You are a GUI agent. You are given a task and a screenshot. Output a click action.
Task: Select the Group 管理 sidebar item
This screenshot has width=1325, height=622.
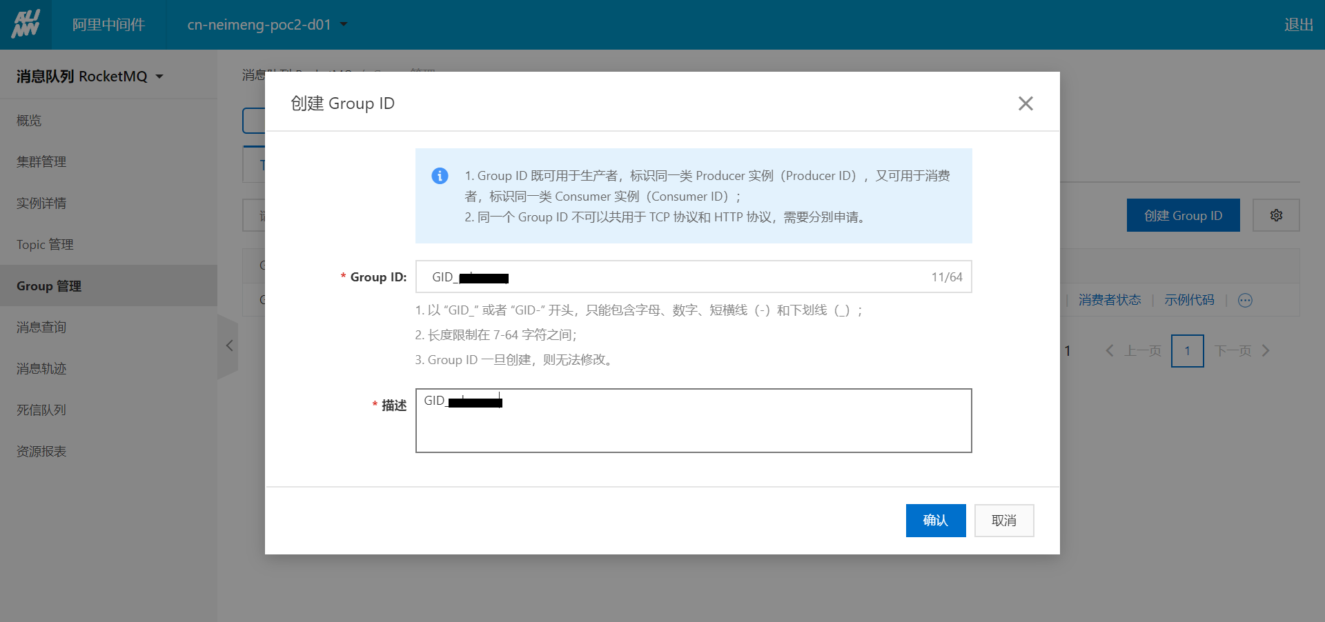(x=108, y=285)
